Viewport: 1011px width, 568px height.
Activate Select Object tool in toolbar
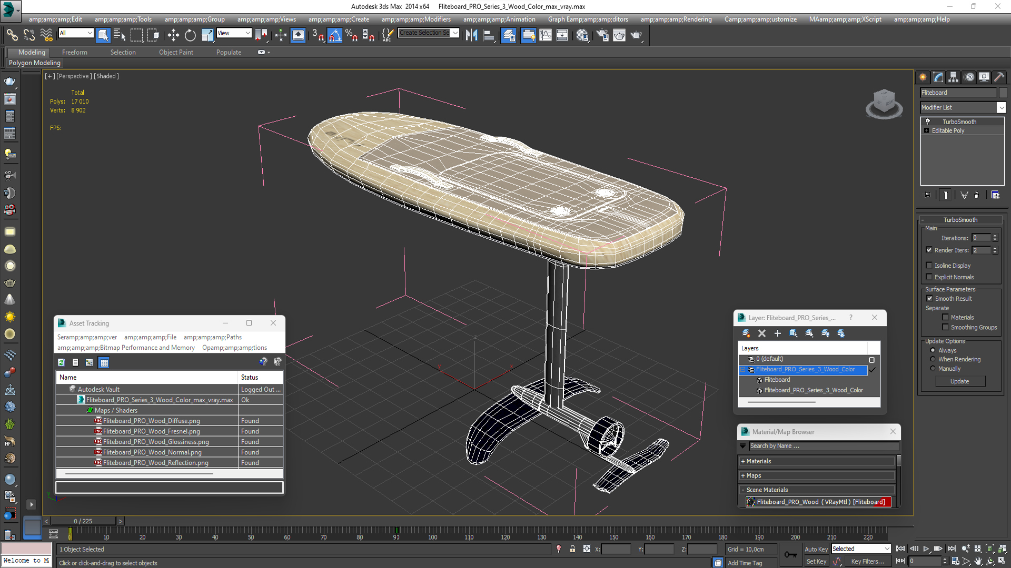tap(103, 35)
